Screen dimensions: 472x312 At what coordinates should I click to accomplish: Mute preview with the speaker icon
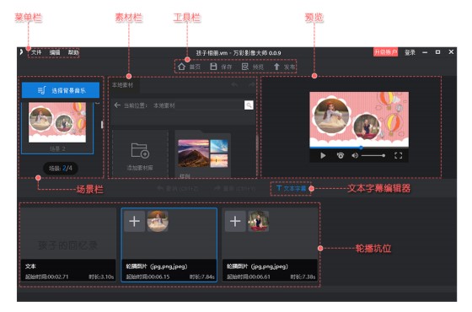point(355,155)
